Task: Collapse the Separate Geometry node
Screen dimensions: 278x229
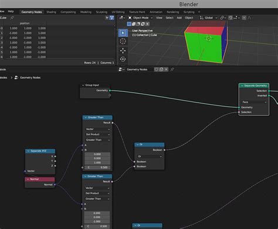Action: point(242,86)
